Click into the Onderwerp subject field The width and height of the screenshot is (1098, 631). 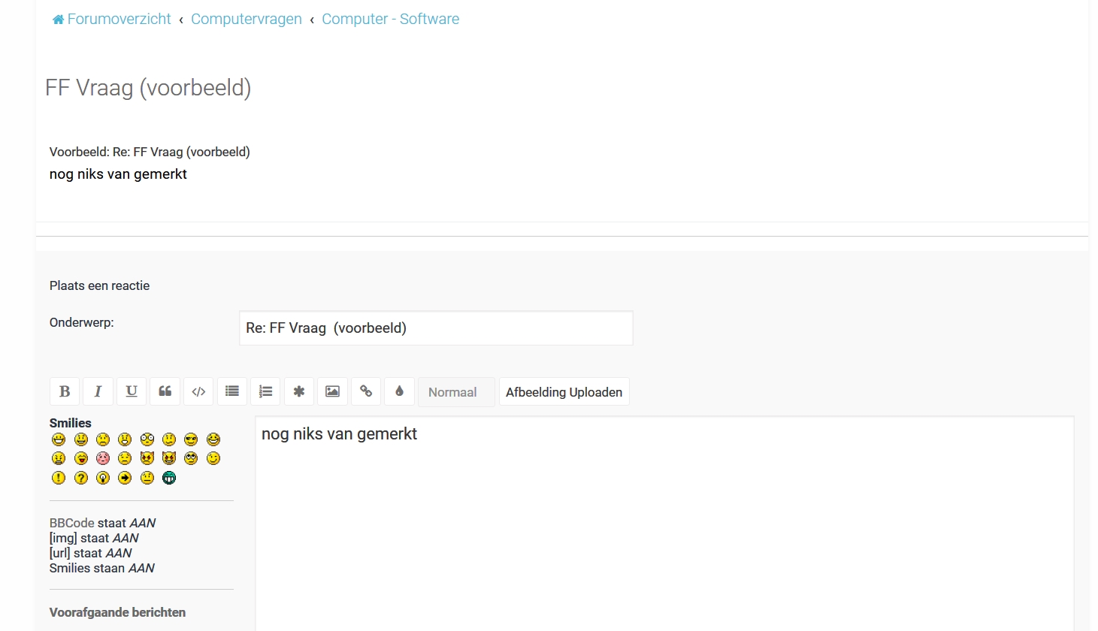[436, 328]
